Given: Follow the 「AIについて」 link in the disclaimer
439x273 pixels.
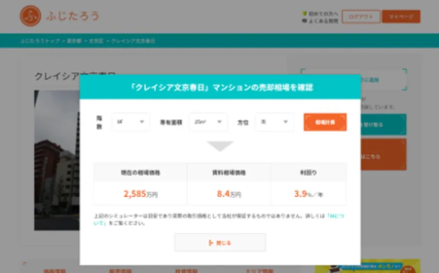Looking at the screenshot, I should point(336,216).
